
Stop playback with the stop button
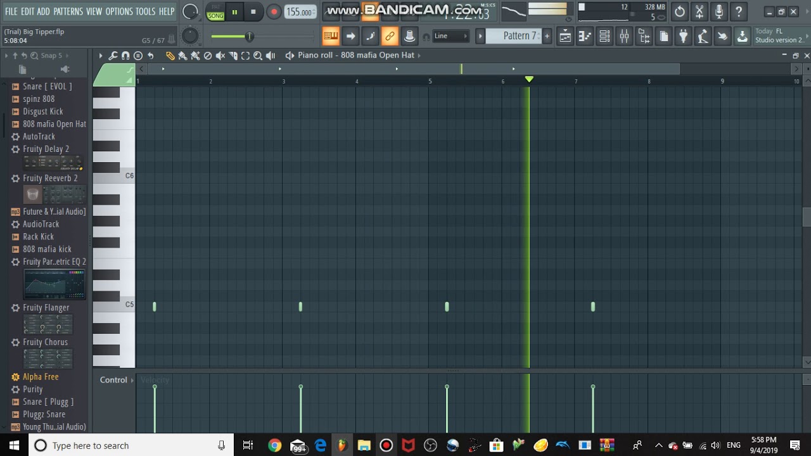(x=253, y=11)
